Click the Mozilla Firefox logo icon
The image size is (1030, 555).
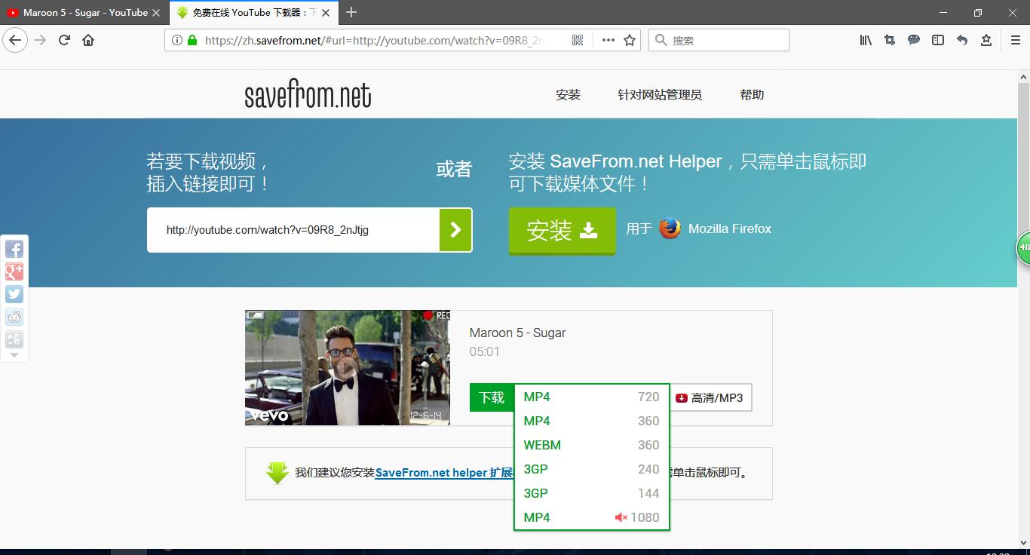(670, 228)
